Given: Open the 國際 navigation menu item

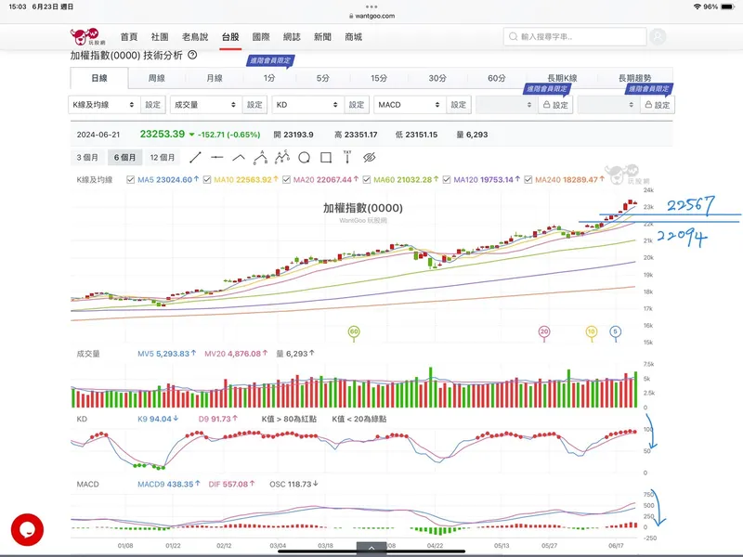Looking at the screenshot, I should coord(261,37).
